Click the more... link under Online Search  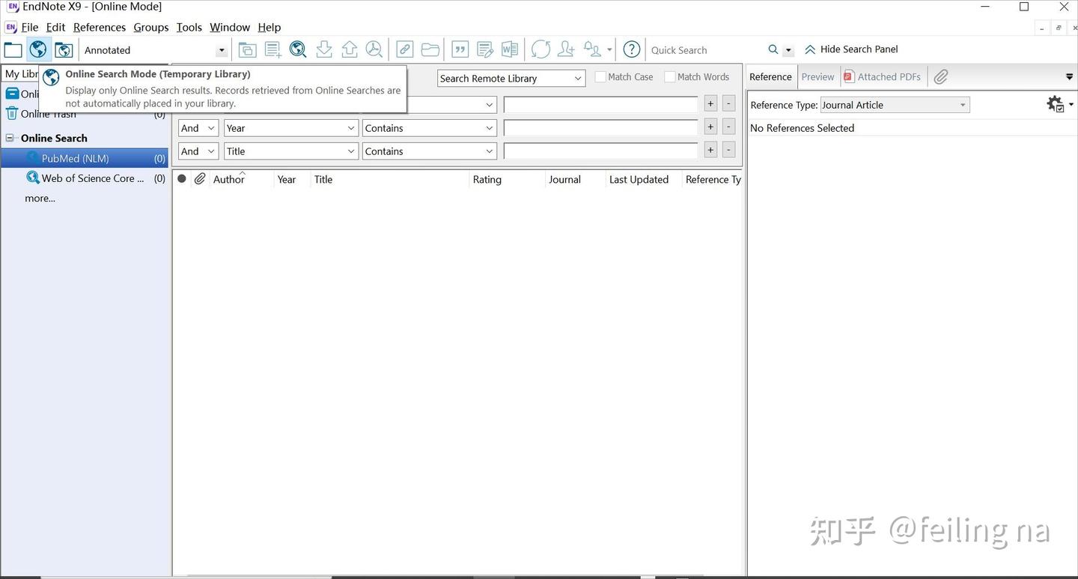coord(40,198)
